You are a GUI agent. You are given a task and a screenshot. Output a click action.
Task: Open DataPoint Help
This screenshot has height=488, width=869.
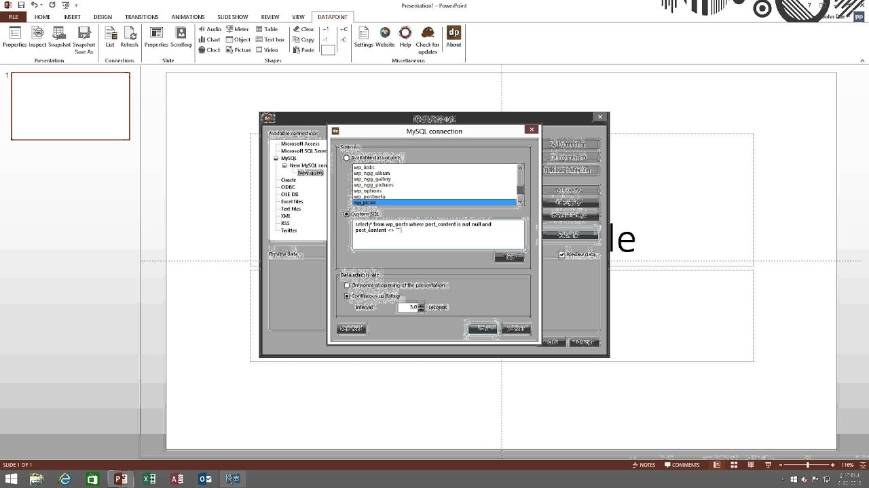tap(405, 38)
